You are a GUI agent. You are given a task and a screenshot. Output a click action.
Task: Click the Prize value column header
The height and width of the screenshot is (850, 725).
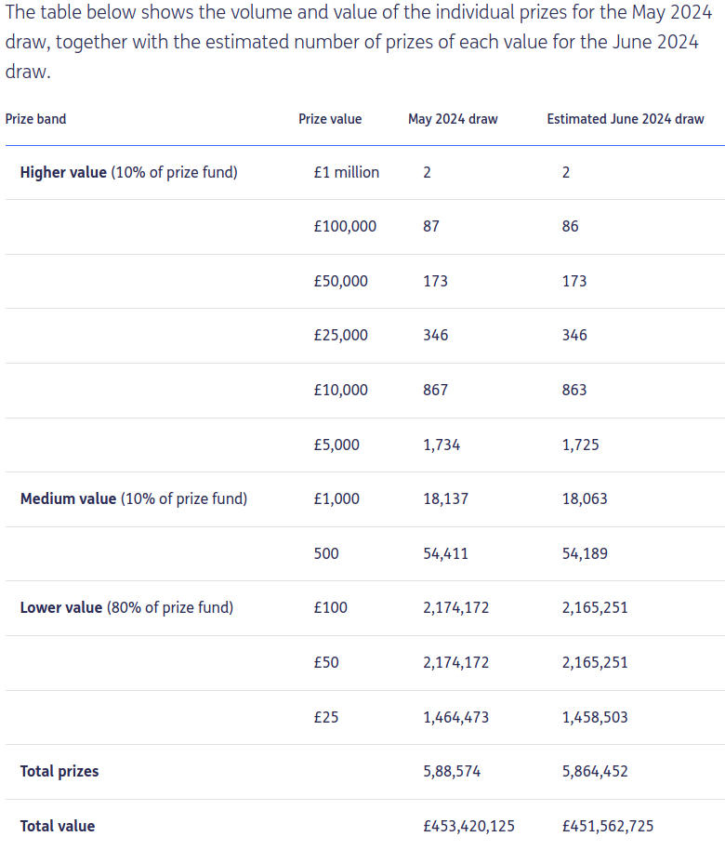[330, 119]
